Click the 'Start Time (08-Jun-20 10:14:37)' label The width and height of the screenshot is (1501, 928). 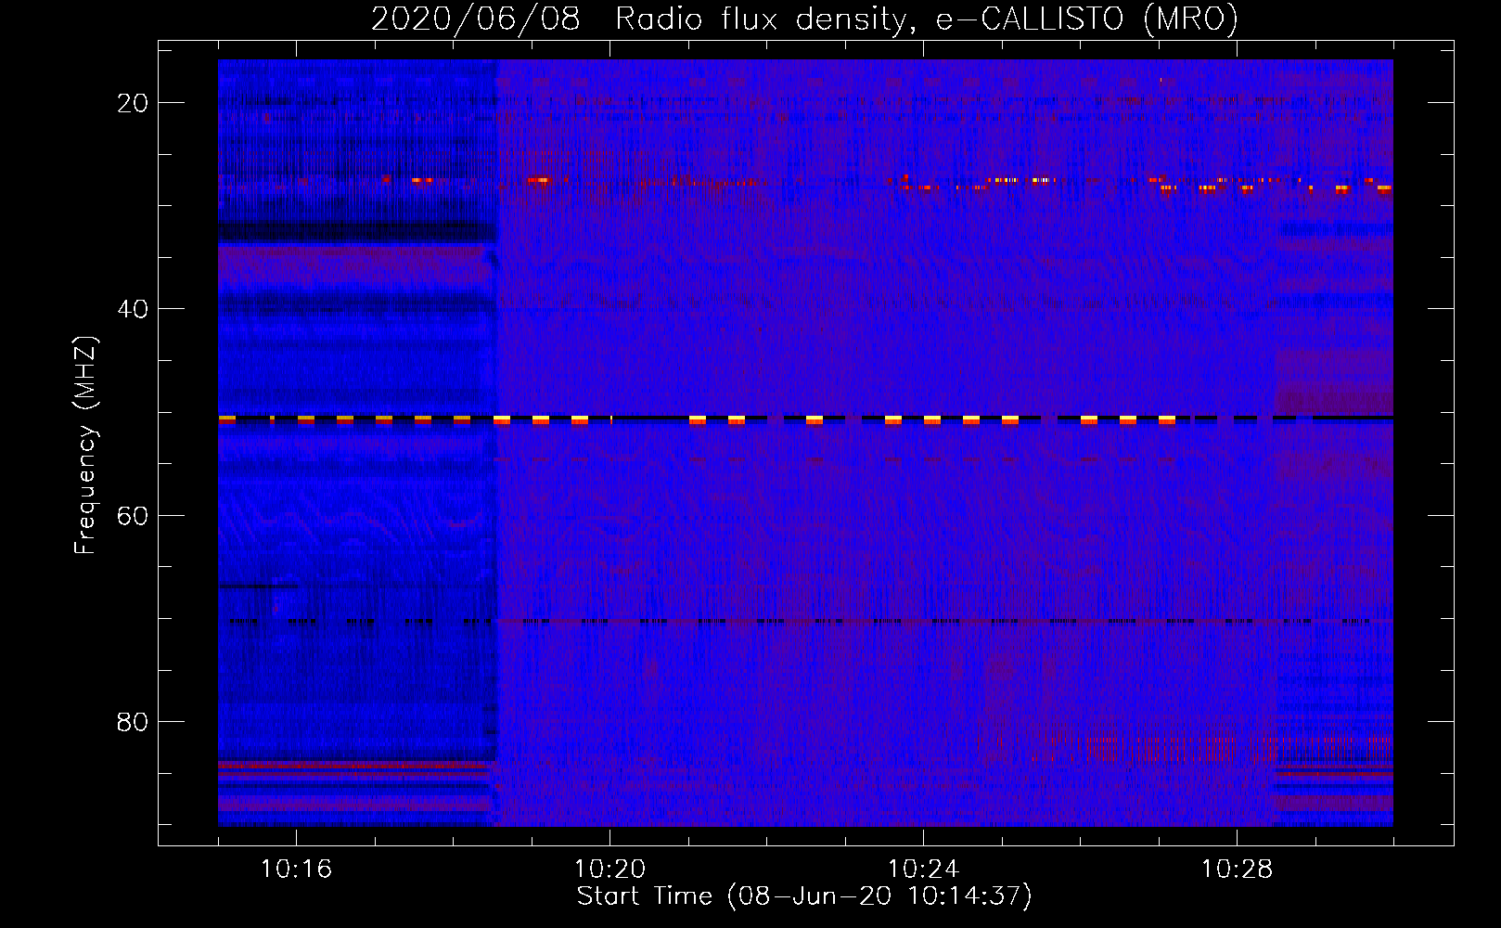[804, 896]
